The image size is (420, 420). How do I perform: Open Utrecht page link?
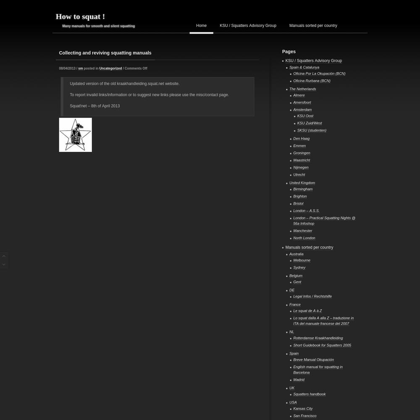click(x=299, y=175)
